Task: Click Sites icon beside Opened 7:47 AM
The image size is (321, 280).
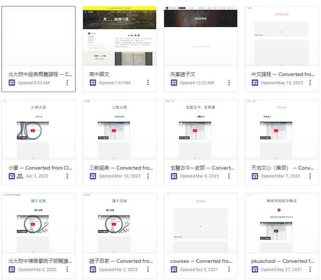Action: [x=93, y=83]
